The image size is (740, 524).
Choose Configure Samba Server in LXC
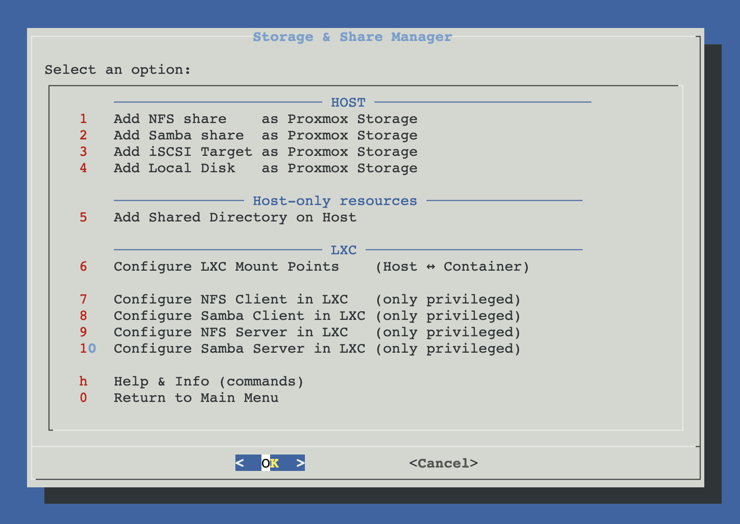[x=300, y=349]
